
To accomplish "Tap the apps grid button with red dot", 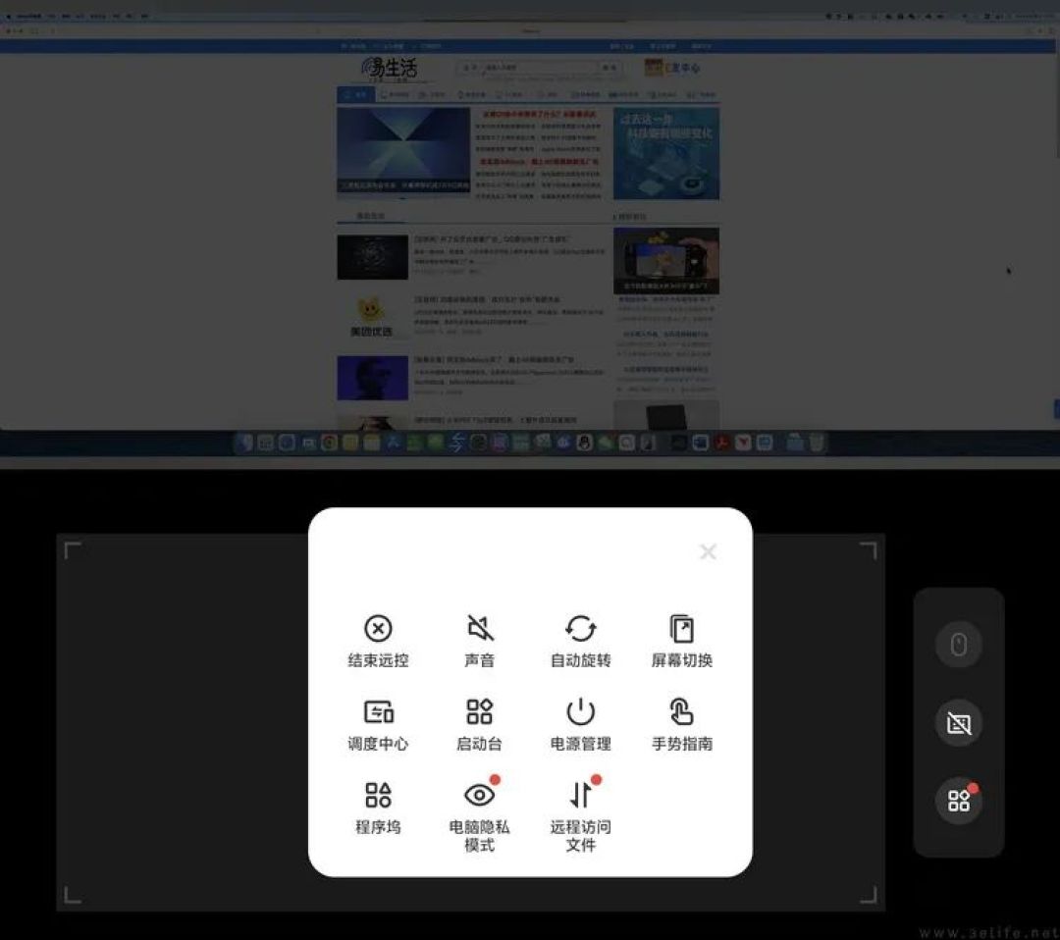I will pos(959,801).
